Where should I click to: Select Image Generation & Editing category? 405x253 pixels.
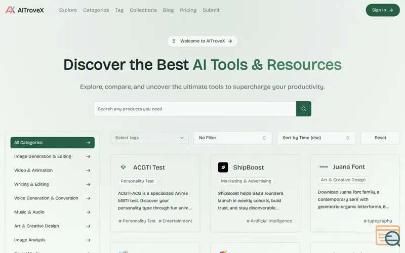(53, 156)
